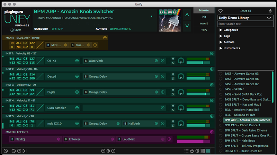Open the velocity curve for INST 1
The height and width of the screenshot is (155, 277).
click(x=40, y=61)
